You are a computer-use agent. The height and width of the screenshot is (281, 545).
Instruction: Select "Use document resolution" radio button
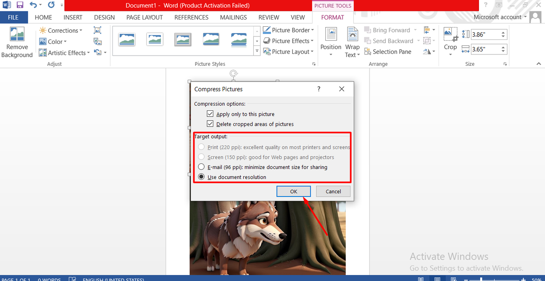click(201, 177)
